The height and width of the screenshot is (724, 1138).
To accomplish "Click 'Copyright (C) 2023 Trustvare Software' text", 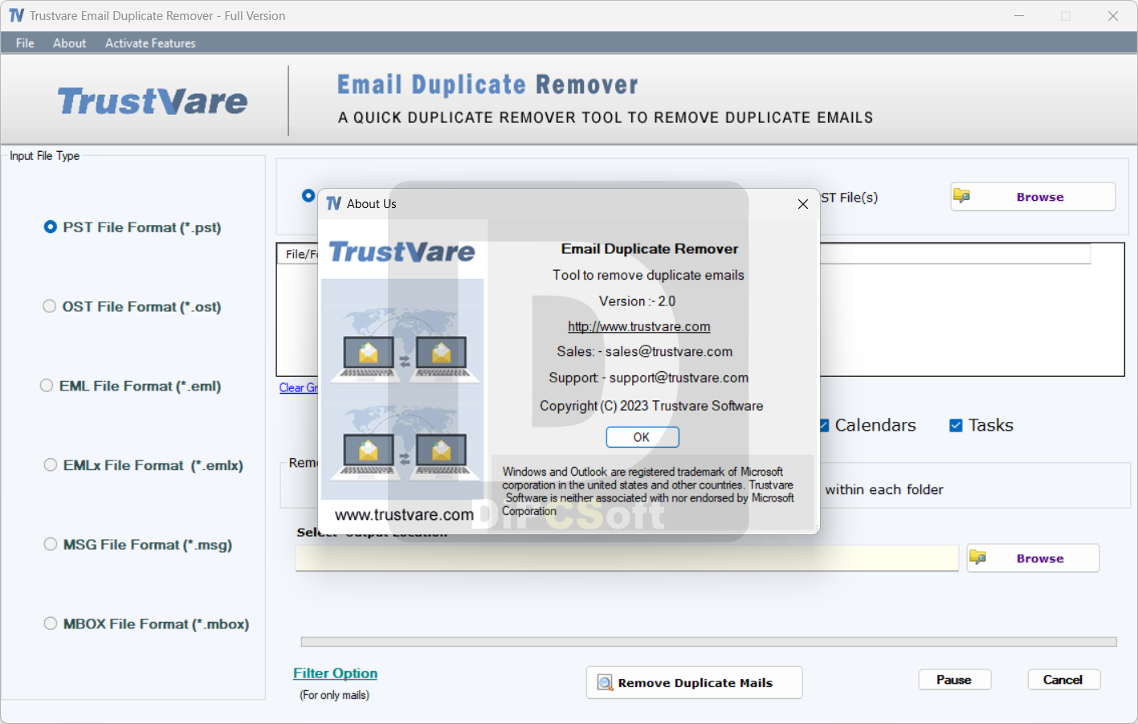I will click(651, 406).
